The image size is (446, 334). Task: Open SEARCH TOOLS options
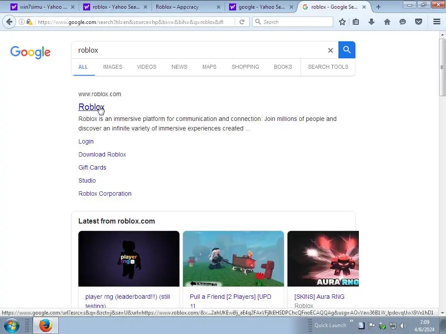(x=328, y=67)
